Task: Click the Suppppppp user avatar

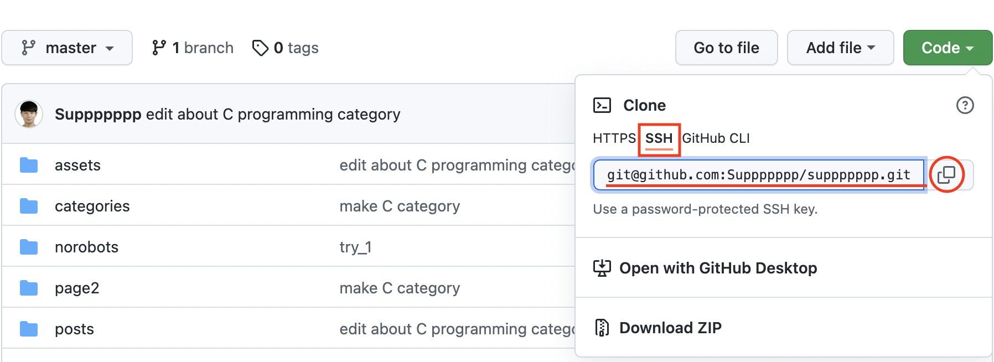Action: (29, 114)
